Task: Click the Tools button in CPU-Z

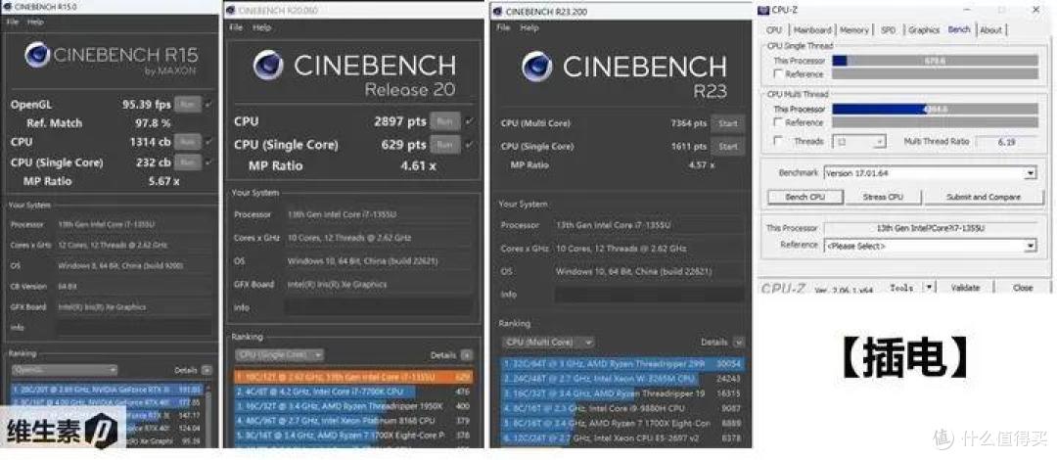Action: [901, 288]
